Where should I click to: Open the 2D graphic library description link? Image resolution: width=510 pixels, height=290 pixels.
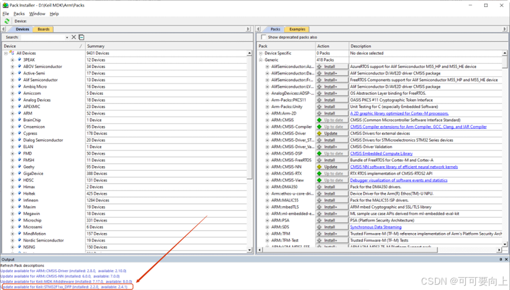coord(399,113)
